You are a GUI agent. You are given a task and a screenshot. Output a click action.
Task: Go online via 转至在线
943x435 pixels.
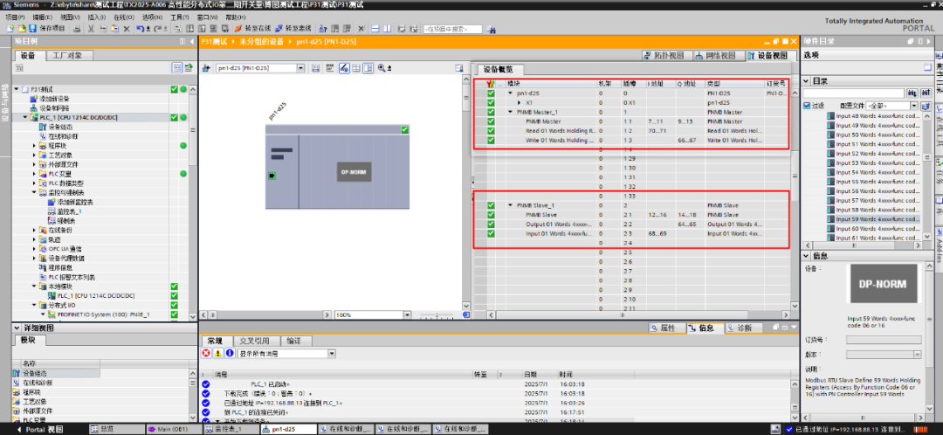(x=252, y=28)
